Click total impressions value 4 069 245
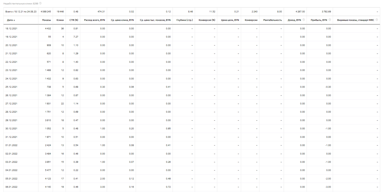The image size is (385, 192). click(x=45, y=12)
